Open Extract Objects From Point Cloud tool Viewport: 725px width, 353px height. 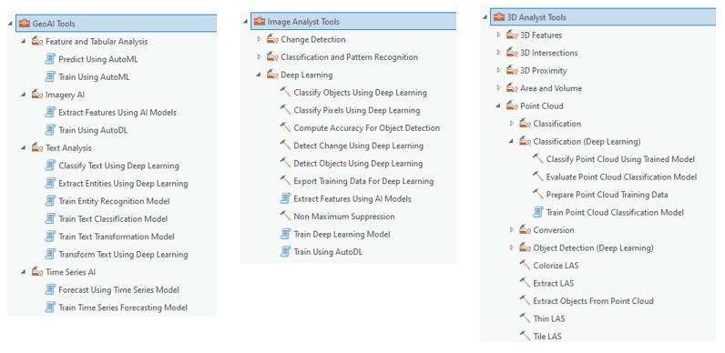593,301
